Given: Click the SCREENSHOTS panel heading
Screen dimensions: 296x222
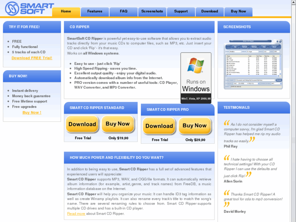Looking at the screenshot, I should [237, 27].
